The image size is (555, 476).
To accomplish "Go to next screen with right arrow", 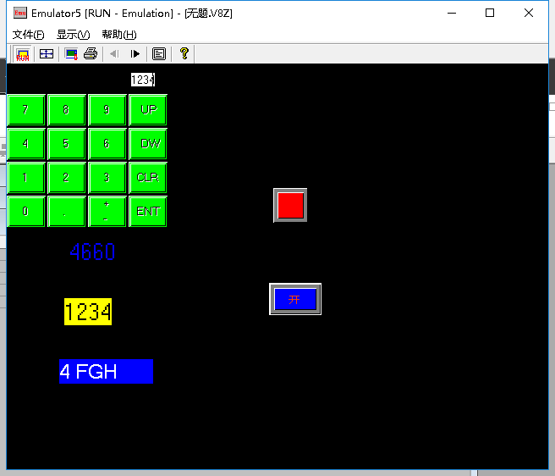I will pos(135,54).
